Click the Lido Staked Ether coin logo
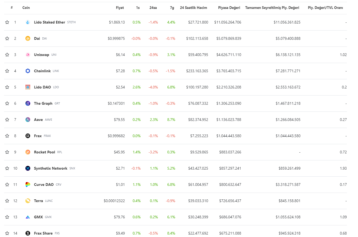The width and height of the screenshot is (358, 237). 28,22
